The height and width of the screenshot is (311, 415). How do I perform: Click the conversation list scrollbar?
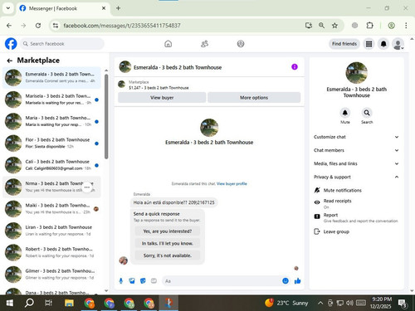click(x=106, y=116)
